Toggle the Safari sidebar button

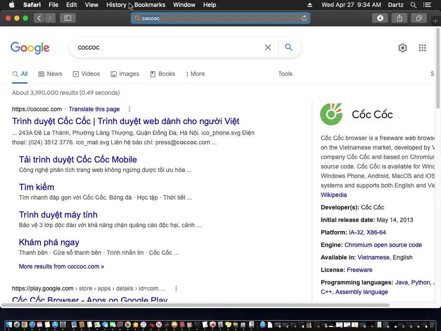pos(68,18)
